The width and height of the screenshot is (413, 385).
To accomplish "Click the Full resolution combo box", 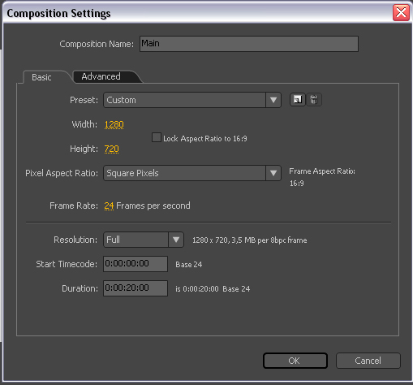I will (144, 240).
